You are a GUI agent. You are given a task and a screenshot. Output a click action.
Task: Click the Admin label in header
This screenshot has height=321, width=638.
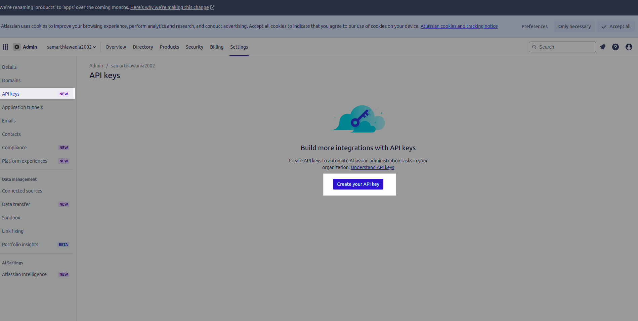[x=30, y=47]
